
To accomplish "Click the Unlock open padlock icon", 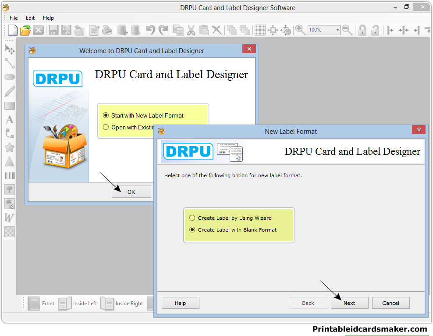I will tap(375, 30).
